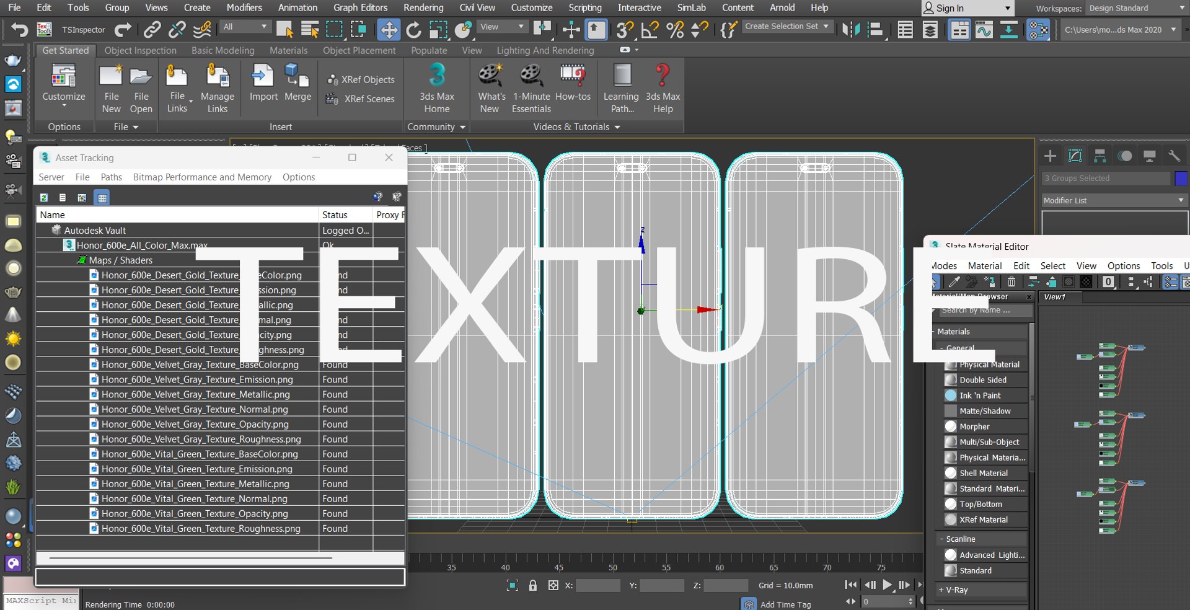This screenshot has width=1190, height=610.
Task: Click the XRef Scenes button
Action: coord(361,99)
